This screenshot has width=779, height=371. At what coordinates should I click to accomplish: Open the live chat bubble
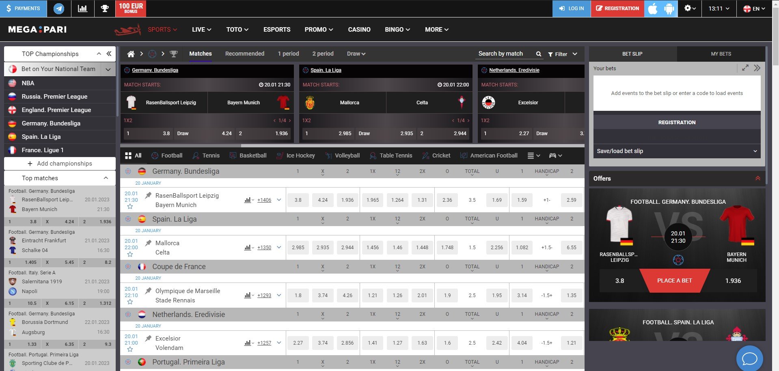point(749,358)
